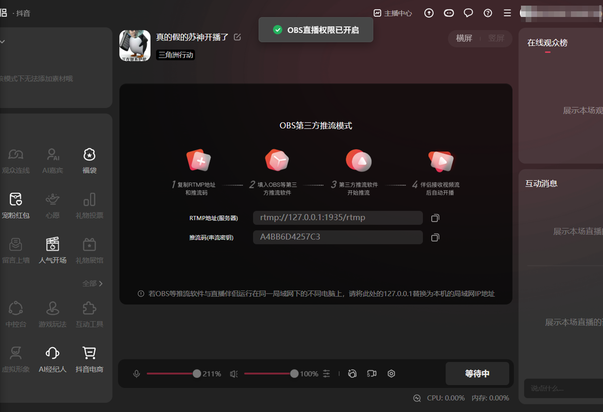Open 福袋 lucky bag tool
The width and height of the screenshot is (603, 412).
point(90,161)
